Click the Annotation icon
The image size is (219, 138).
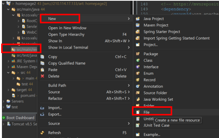138,86
